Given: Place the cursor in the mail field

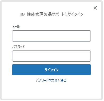Looking at the screenshot, I should (51, 36).
